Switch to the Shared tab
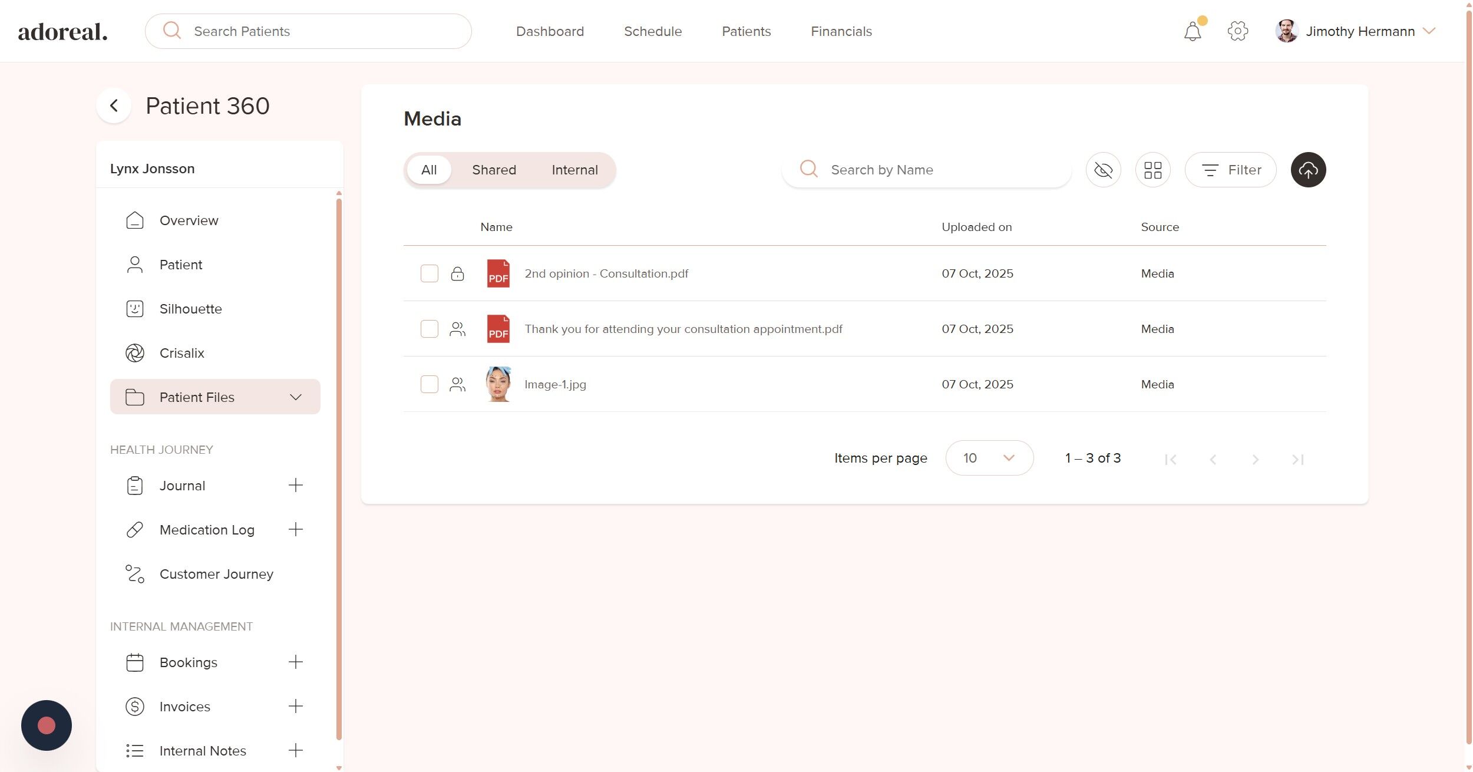 tap(493, 170)
